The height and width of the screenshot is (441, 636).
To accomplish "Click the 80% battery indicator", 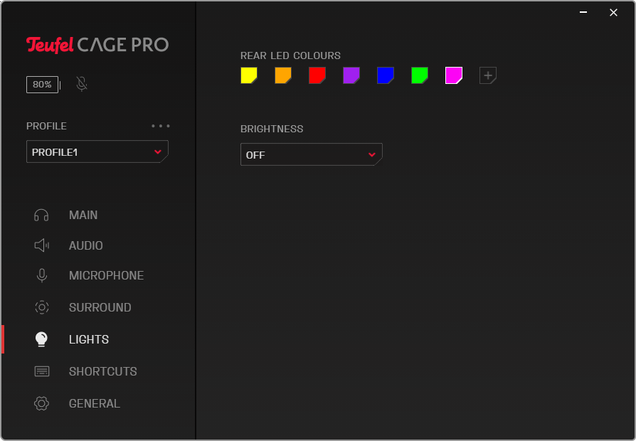I will tap(43, 85).
